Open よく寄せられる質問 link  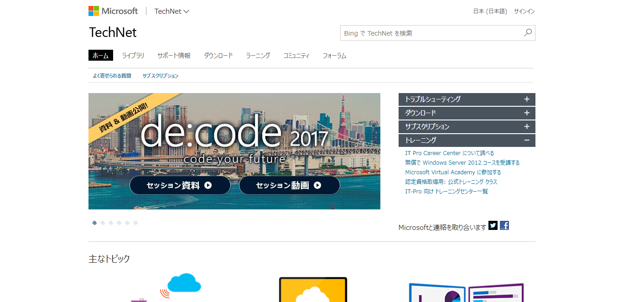pos(112,76)
